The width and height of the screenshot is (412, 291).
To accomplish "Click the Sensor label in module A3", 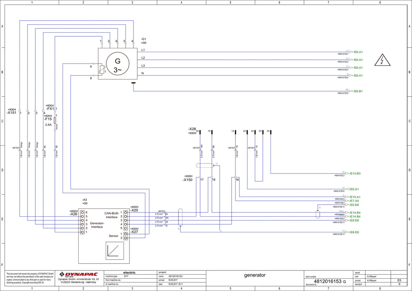I will 114,236.
